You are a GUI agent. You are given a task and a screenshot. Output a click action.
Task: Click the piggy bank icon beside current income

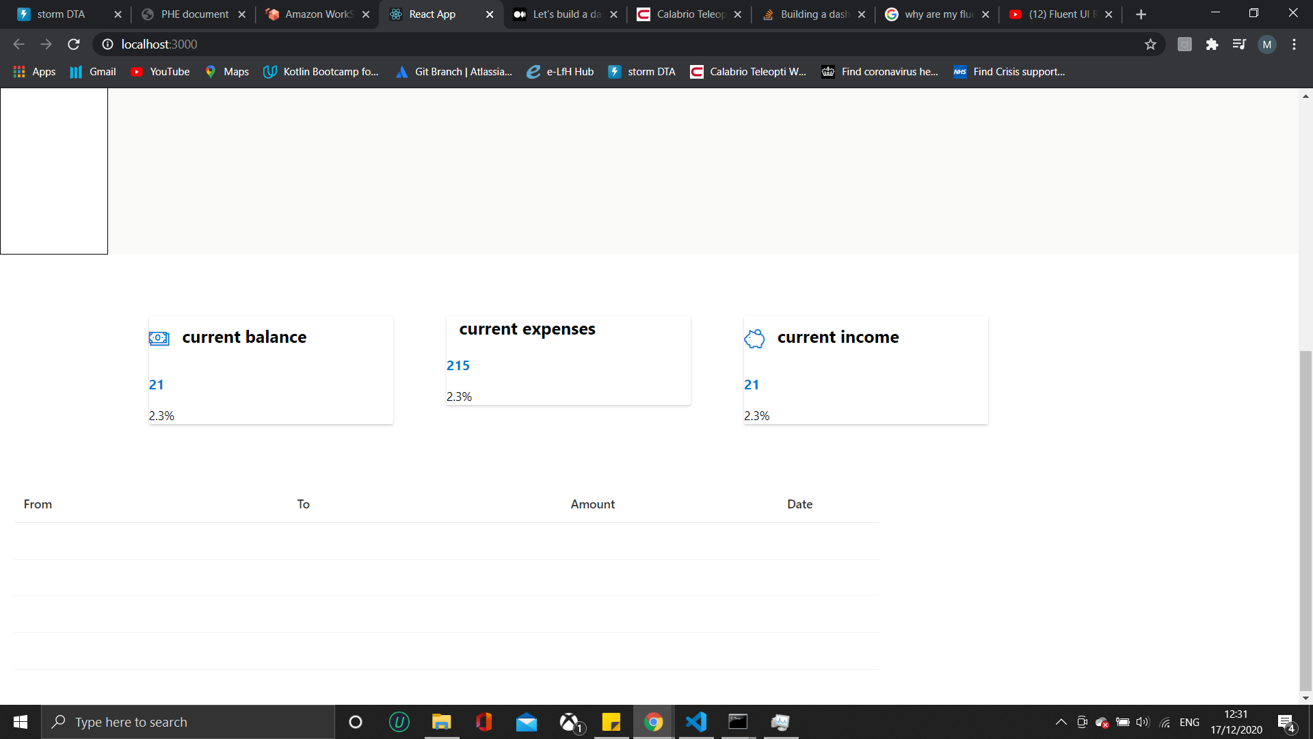click(754, 338)
